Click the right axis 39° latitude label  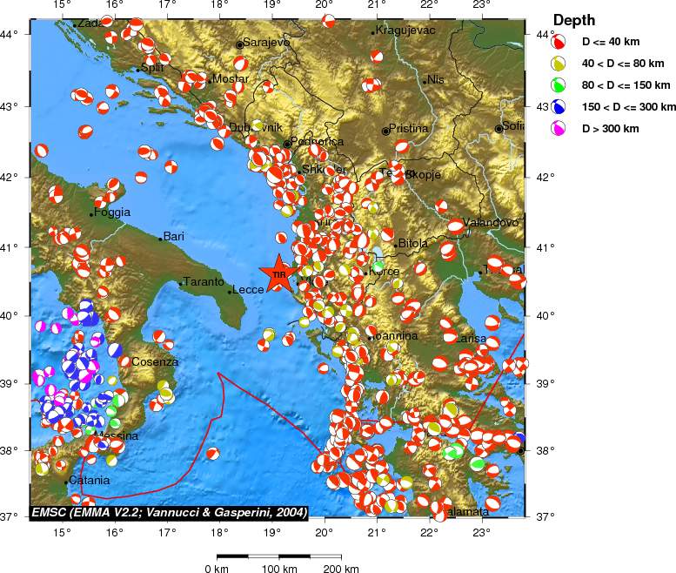pyautogui.click(x=545, y=383)
